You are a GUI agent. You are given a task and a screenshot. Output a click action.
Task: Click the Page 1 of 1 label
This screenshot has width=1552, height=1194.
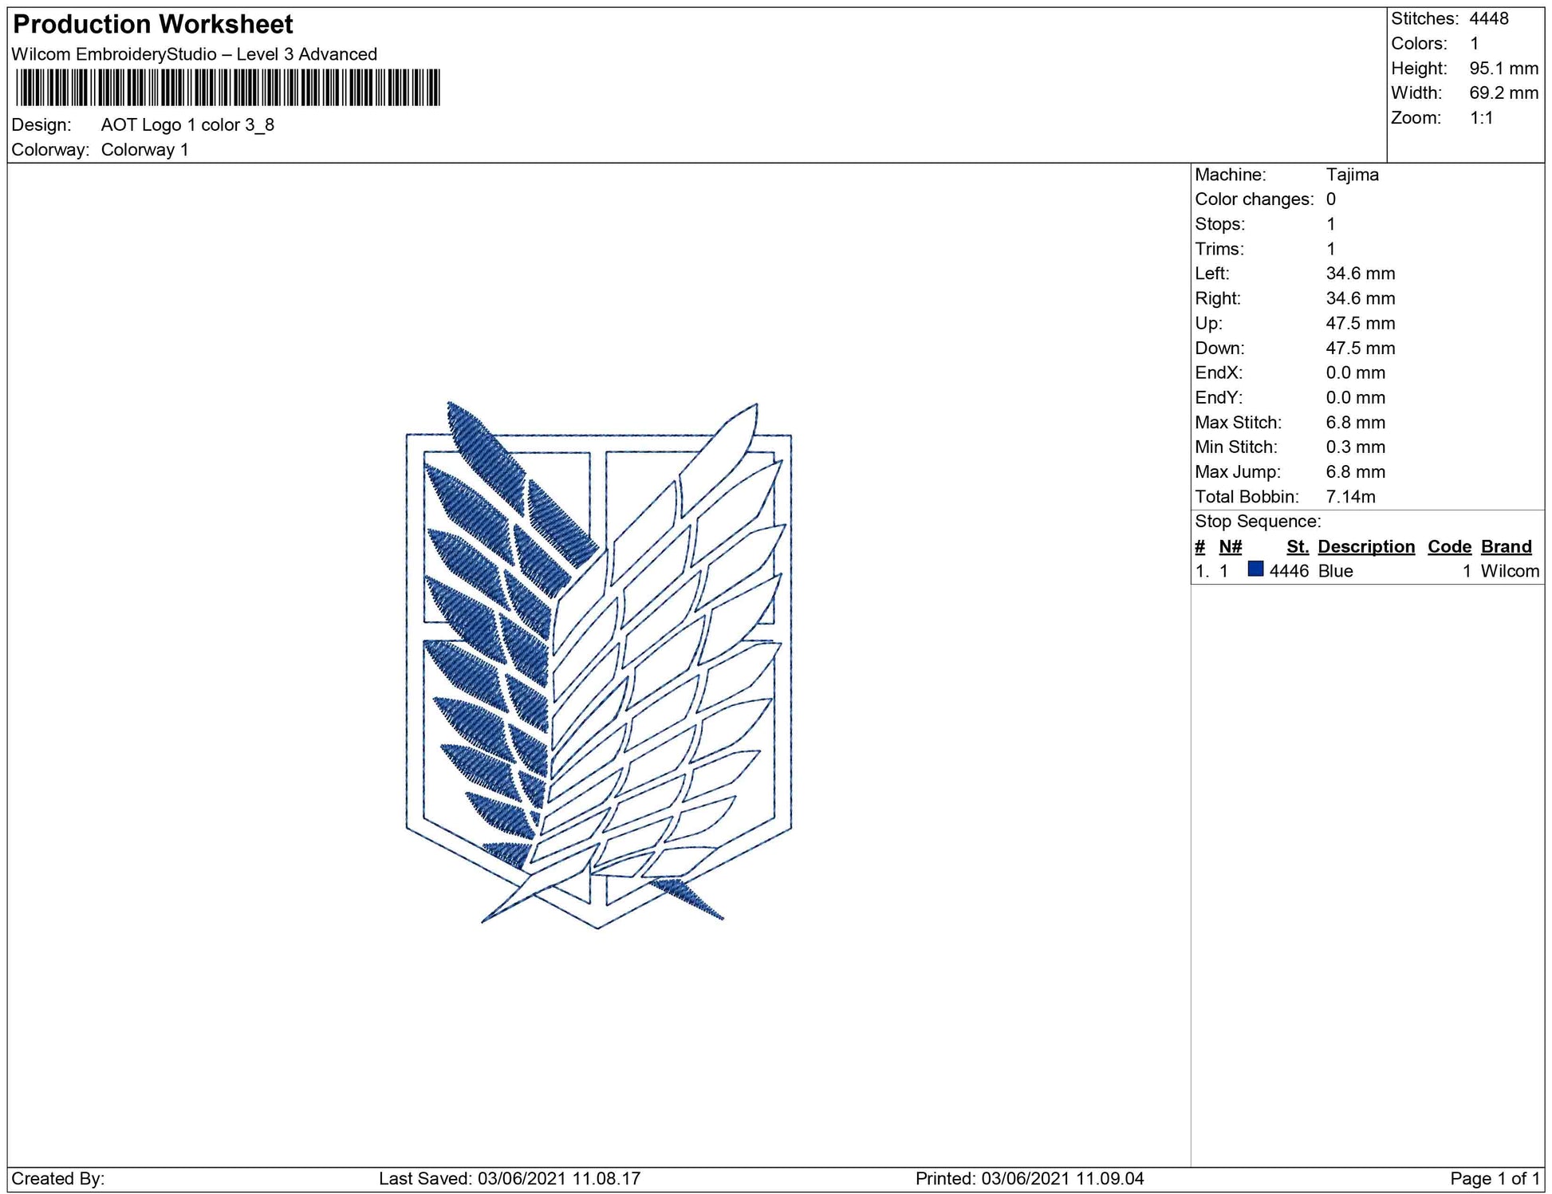(1495, 1179)
